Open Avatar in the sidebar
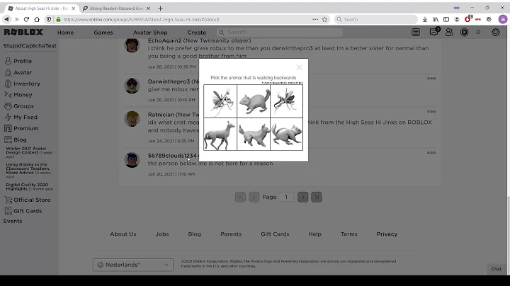The height and width of the screenshot is (286, 510). point(18,72)
